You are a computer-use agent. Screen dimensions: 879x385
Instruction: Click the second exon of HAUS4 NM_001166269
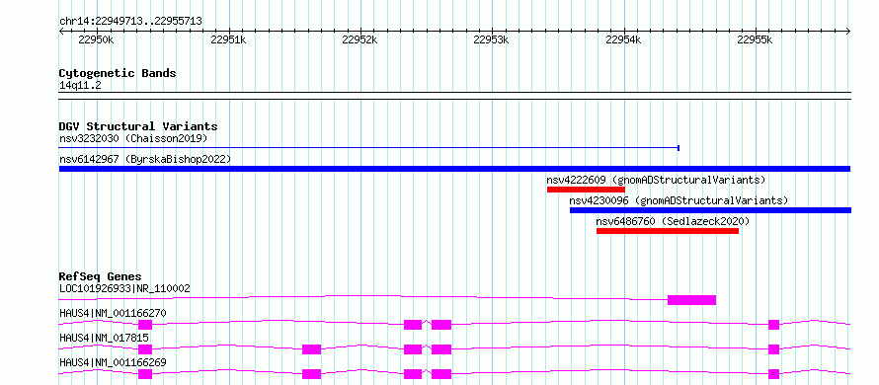coord(312,374)
